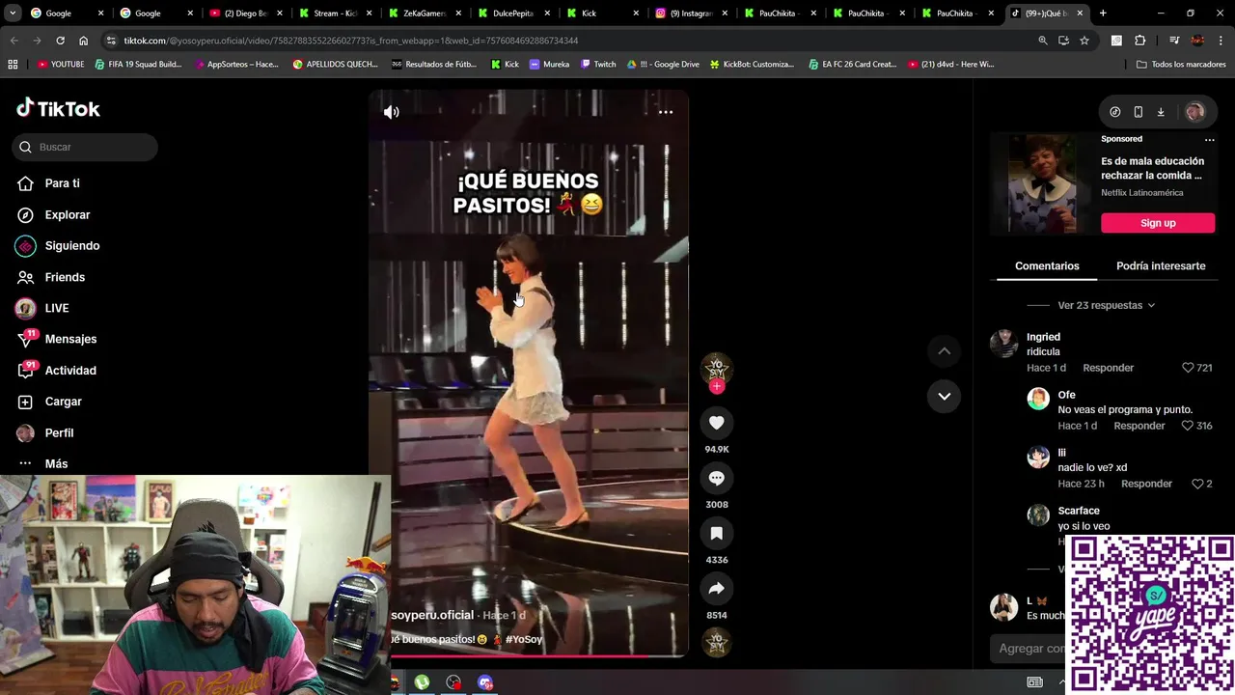1235x695 pixels.
Task: Go to Chrome home page
Action: coord(84,41)
